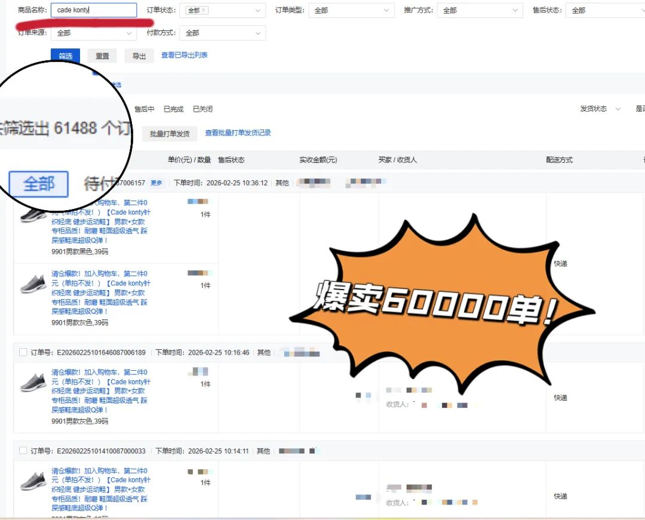Switch to the 已完成 tab
Image resolution: width=645 pixels, height=520 pixels.
click(x=173, y=109)
